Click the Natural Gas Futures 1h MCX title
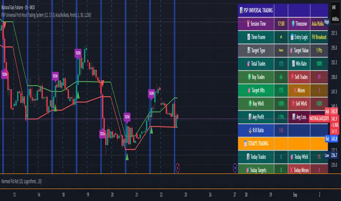341x201 pixels. coord(18,8)
